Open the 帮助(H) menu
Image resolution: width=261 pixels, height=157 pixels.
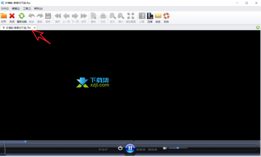click(x=38, y=9)
